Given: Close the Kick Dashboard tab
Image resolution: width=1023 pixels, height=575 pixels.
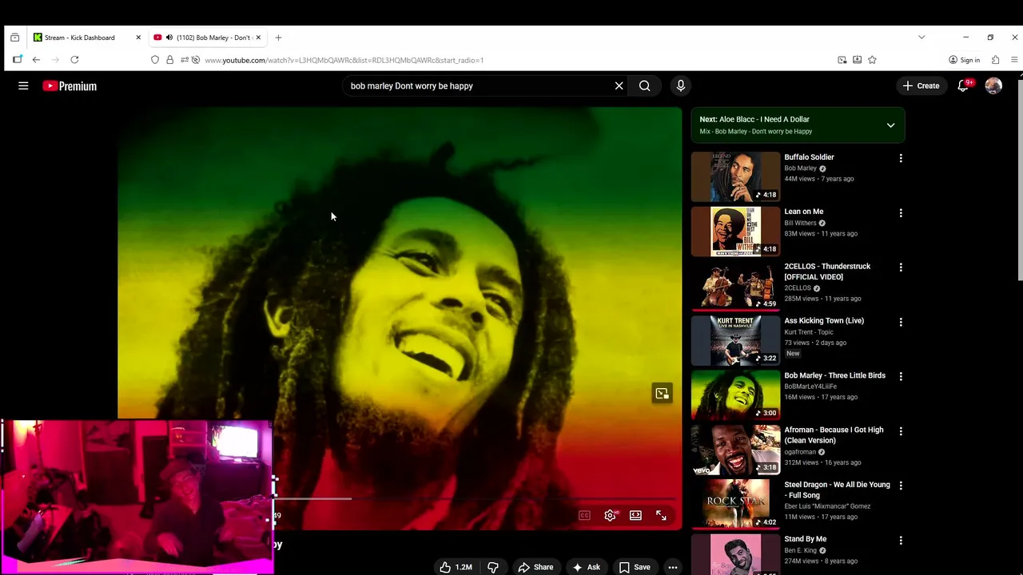Looking at the screenshot, I should [137, 38].
